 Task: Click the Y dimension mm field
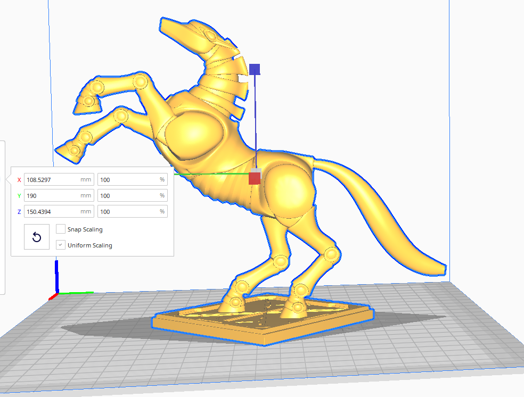tap(59, 196)
